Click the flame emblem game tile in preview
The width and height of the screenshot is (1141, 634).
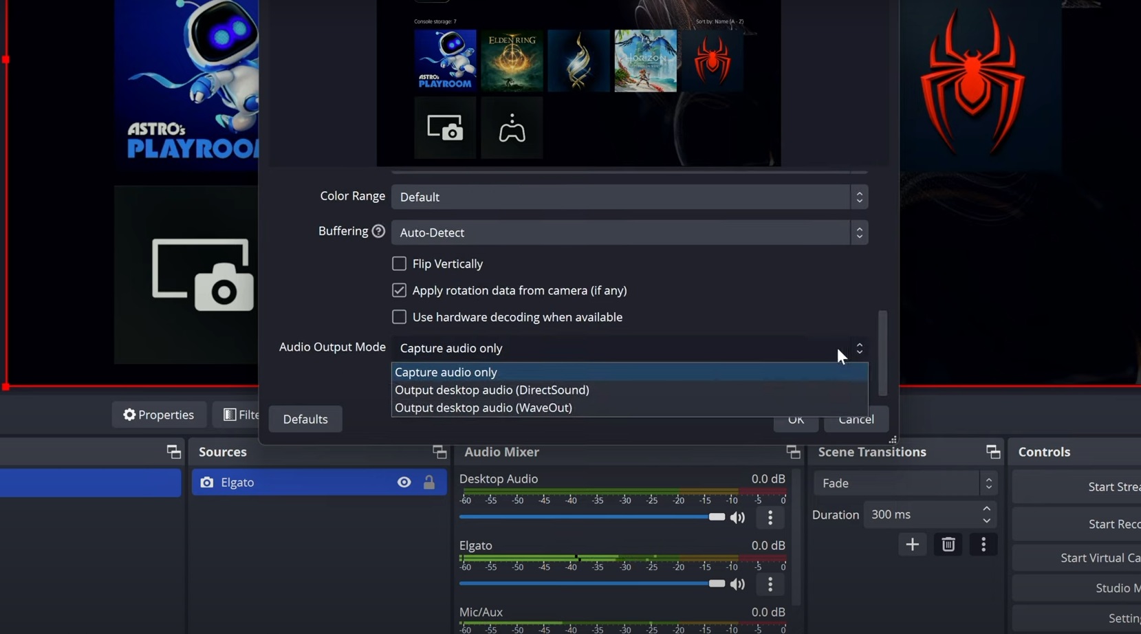pyautogui.click(x=578, y=61)
